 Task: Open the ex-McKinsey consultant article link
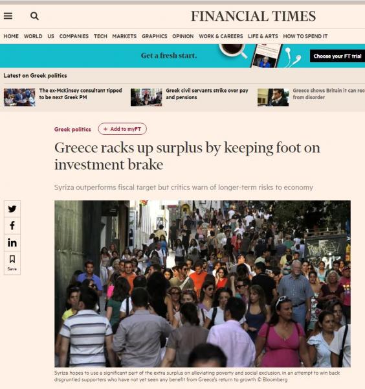pyautogui.click(x=80, y=94)
